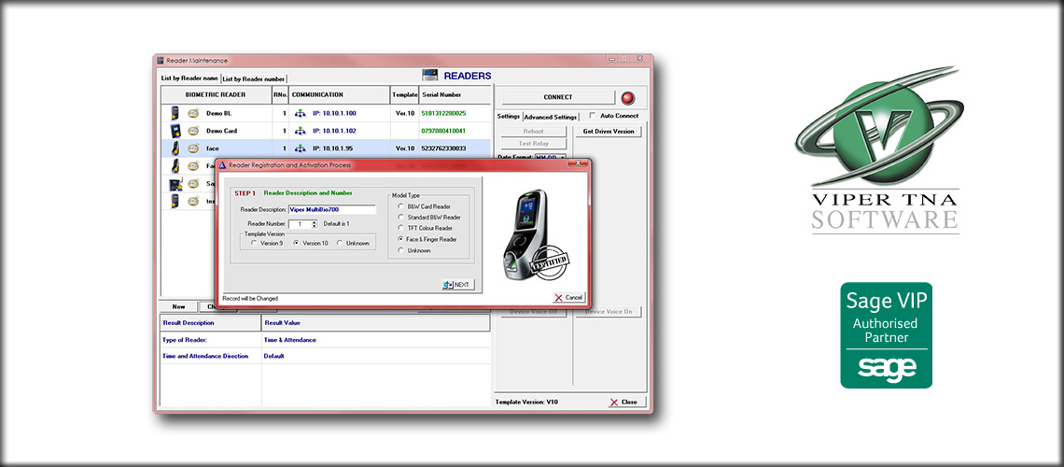1064x467 pixels.
Task: Select serial number 5181312280025
Action: [443, 113]
